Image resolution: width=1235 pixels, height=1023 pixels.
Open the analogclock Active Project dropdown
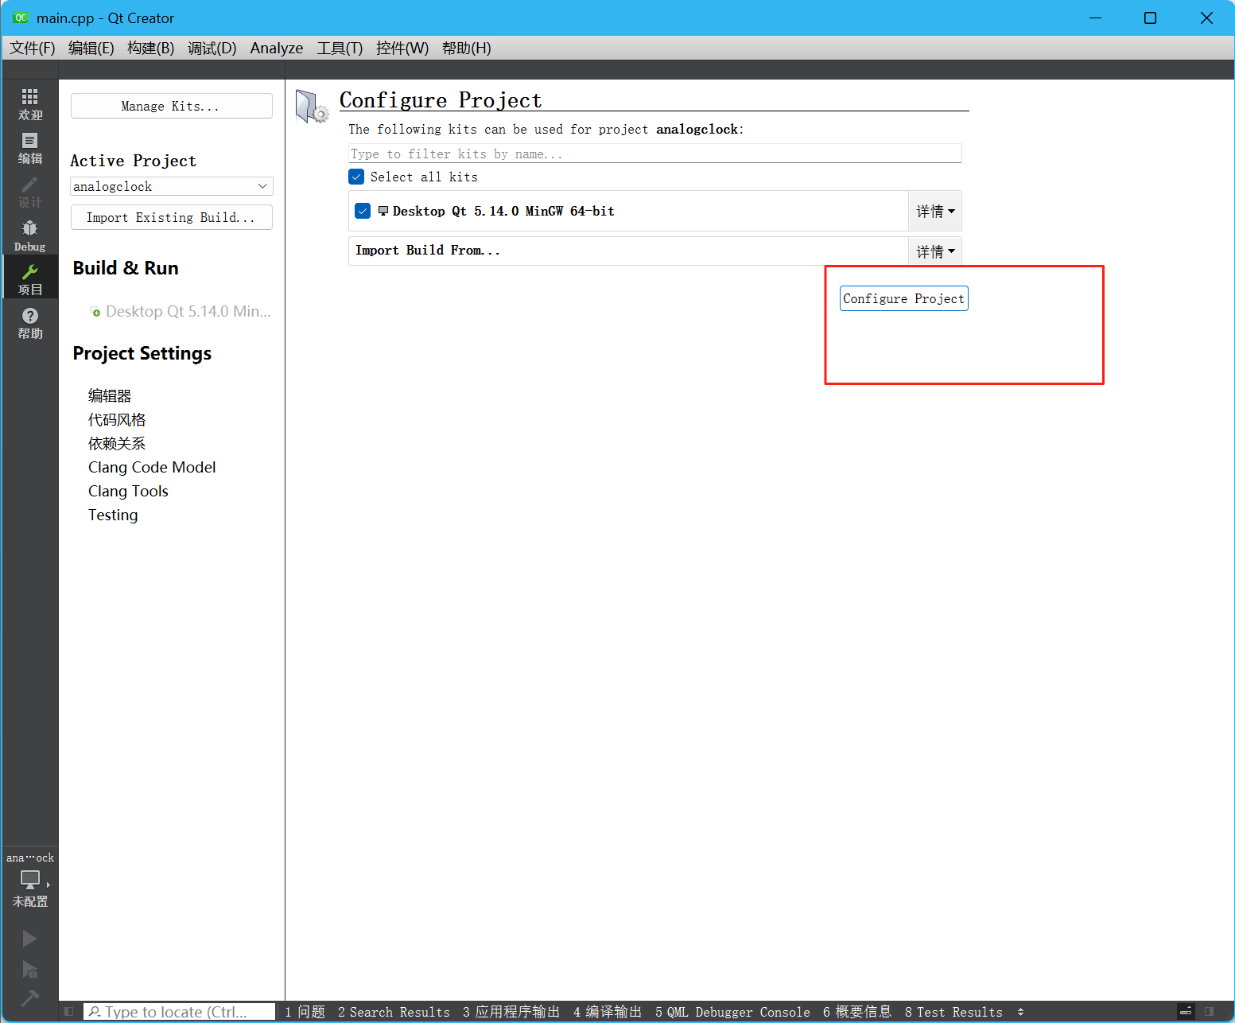click(x=172, y=186)
